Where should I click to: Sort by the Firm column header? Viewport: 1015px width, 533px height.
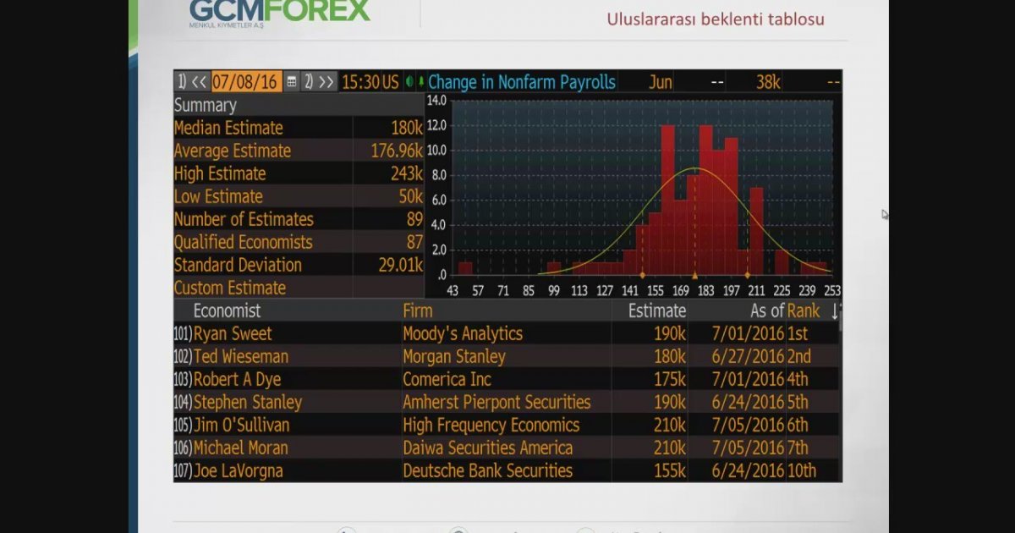pyautogui.click(x=418, y=310)
